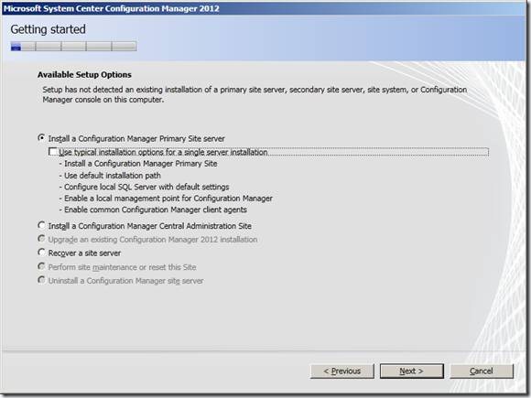This screenshot has width=531, height=398.
Task: Click the 'Use default installation path' line
Action: 110,176
